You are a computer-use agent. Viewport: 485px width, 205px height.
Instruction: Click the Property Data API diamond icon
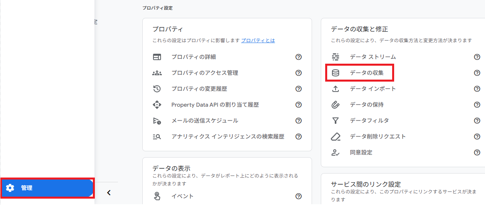tap(157, 105)
